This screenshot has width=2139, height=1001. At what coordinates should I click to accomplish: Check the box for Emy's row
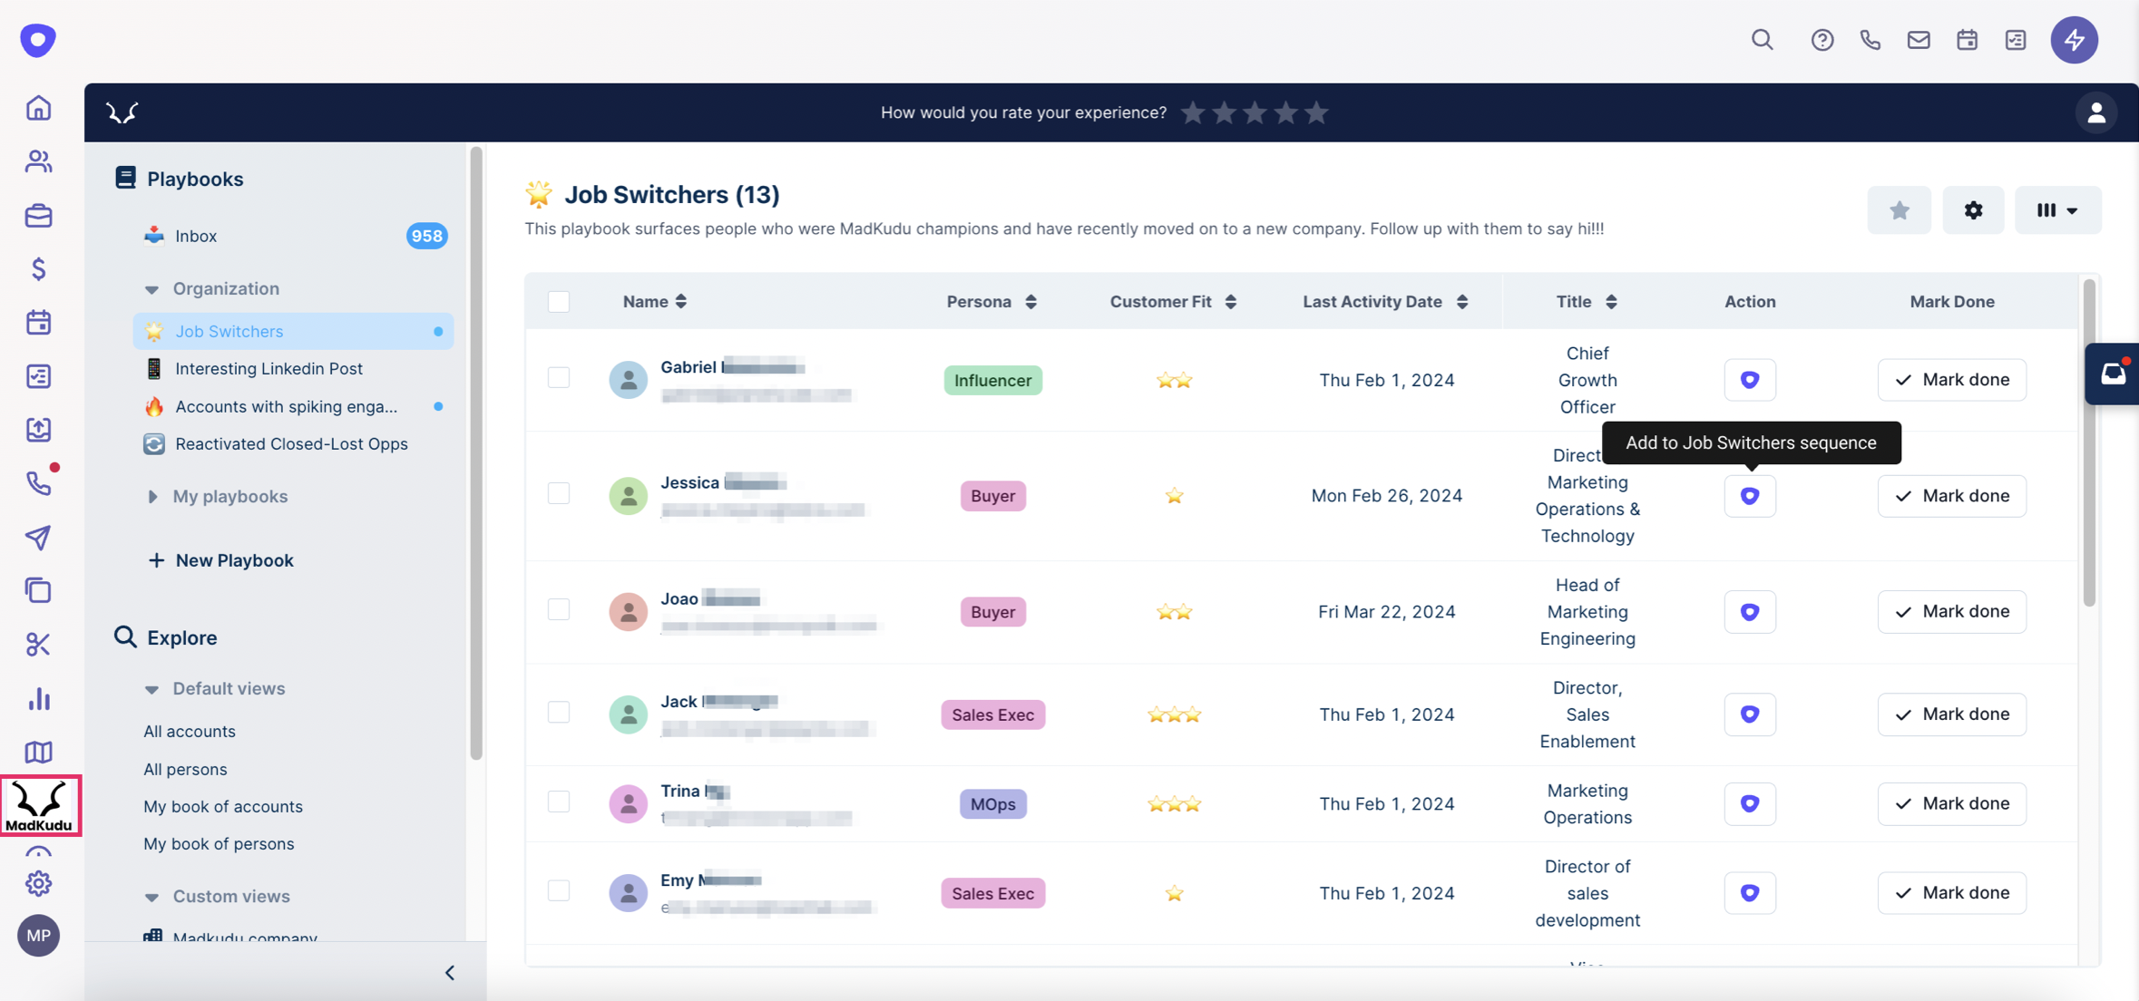(559, 890)
